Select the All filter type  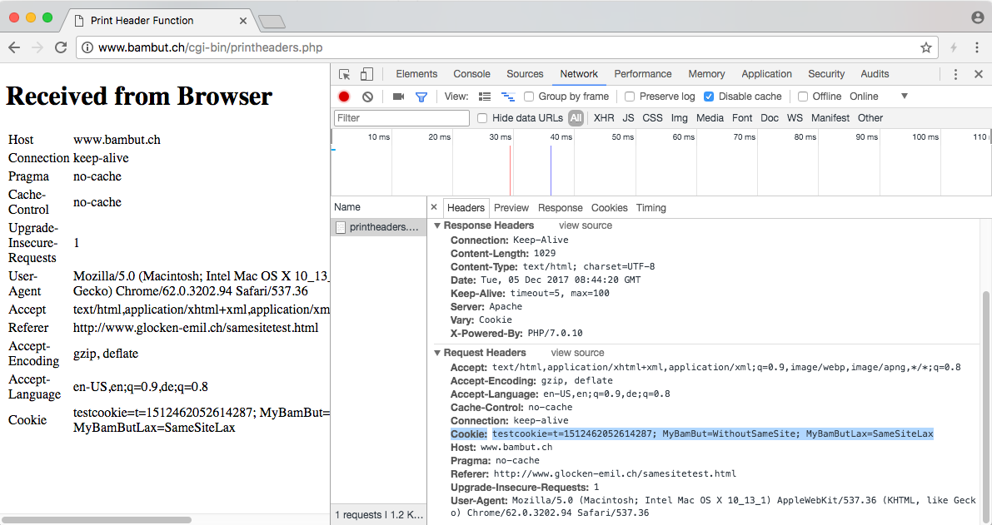click(576, 118)
